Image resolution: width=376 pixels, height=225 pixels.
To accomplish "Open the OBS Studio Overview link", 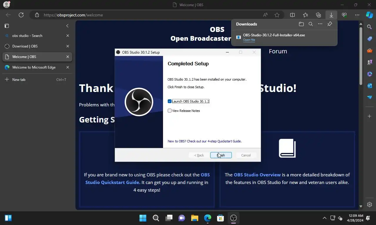I will click(257, 175).
